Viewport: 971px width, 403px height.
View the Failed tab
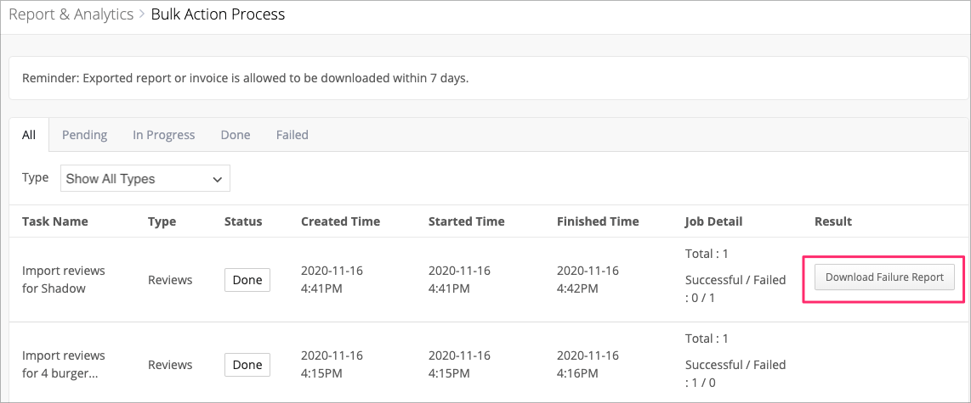click(x=292, y=135)
